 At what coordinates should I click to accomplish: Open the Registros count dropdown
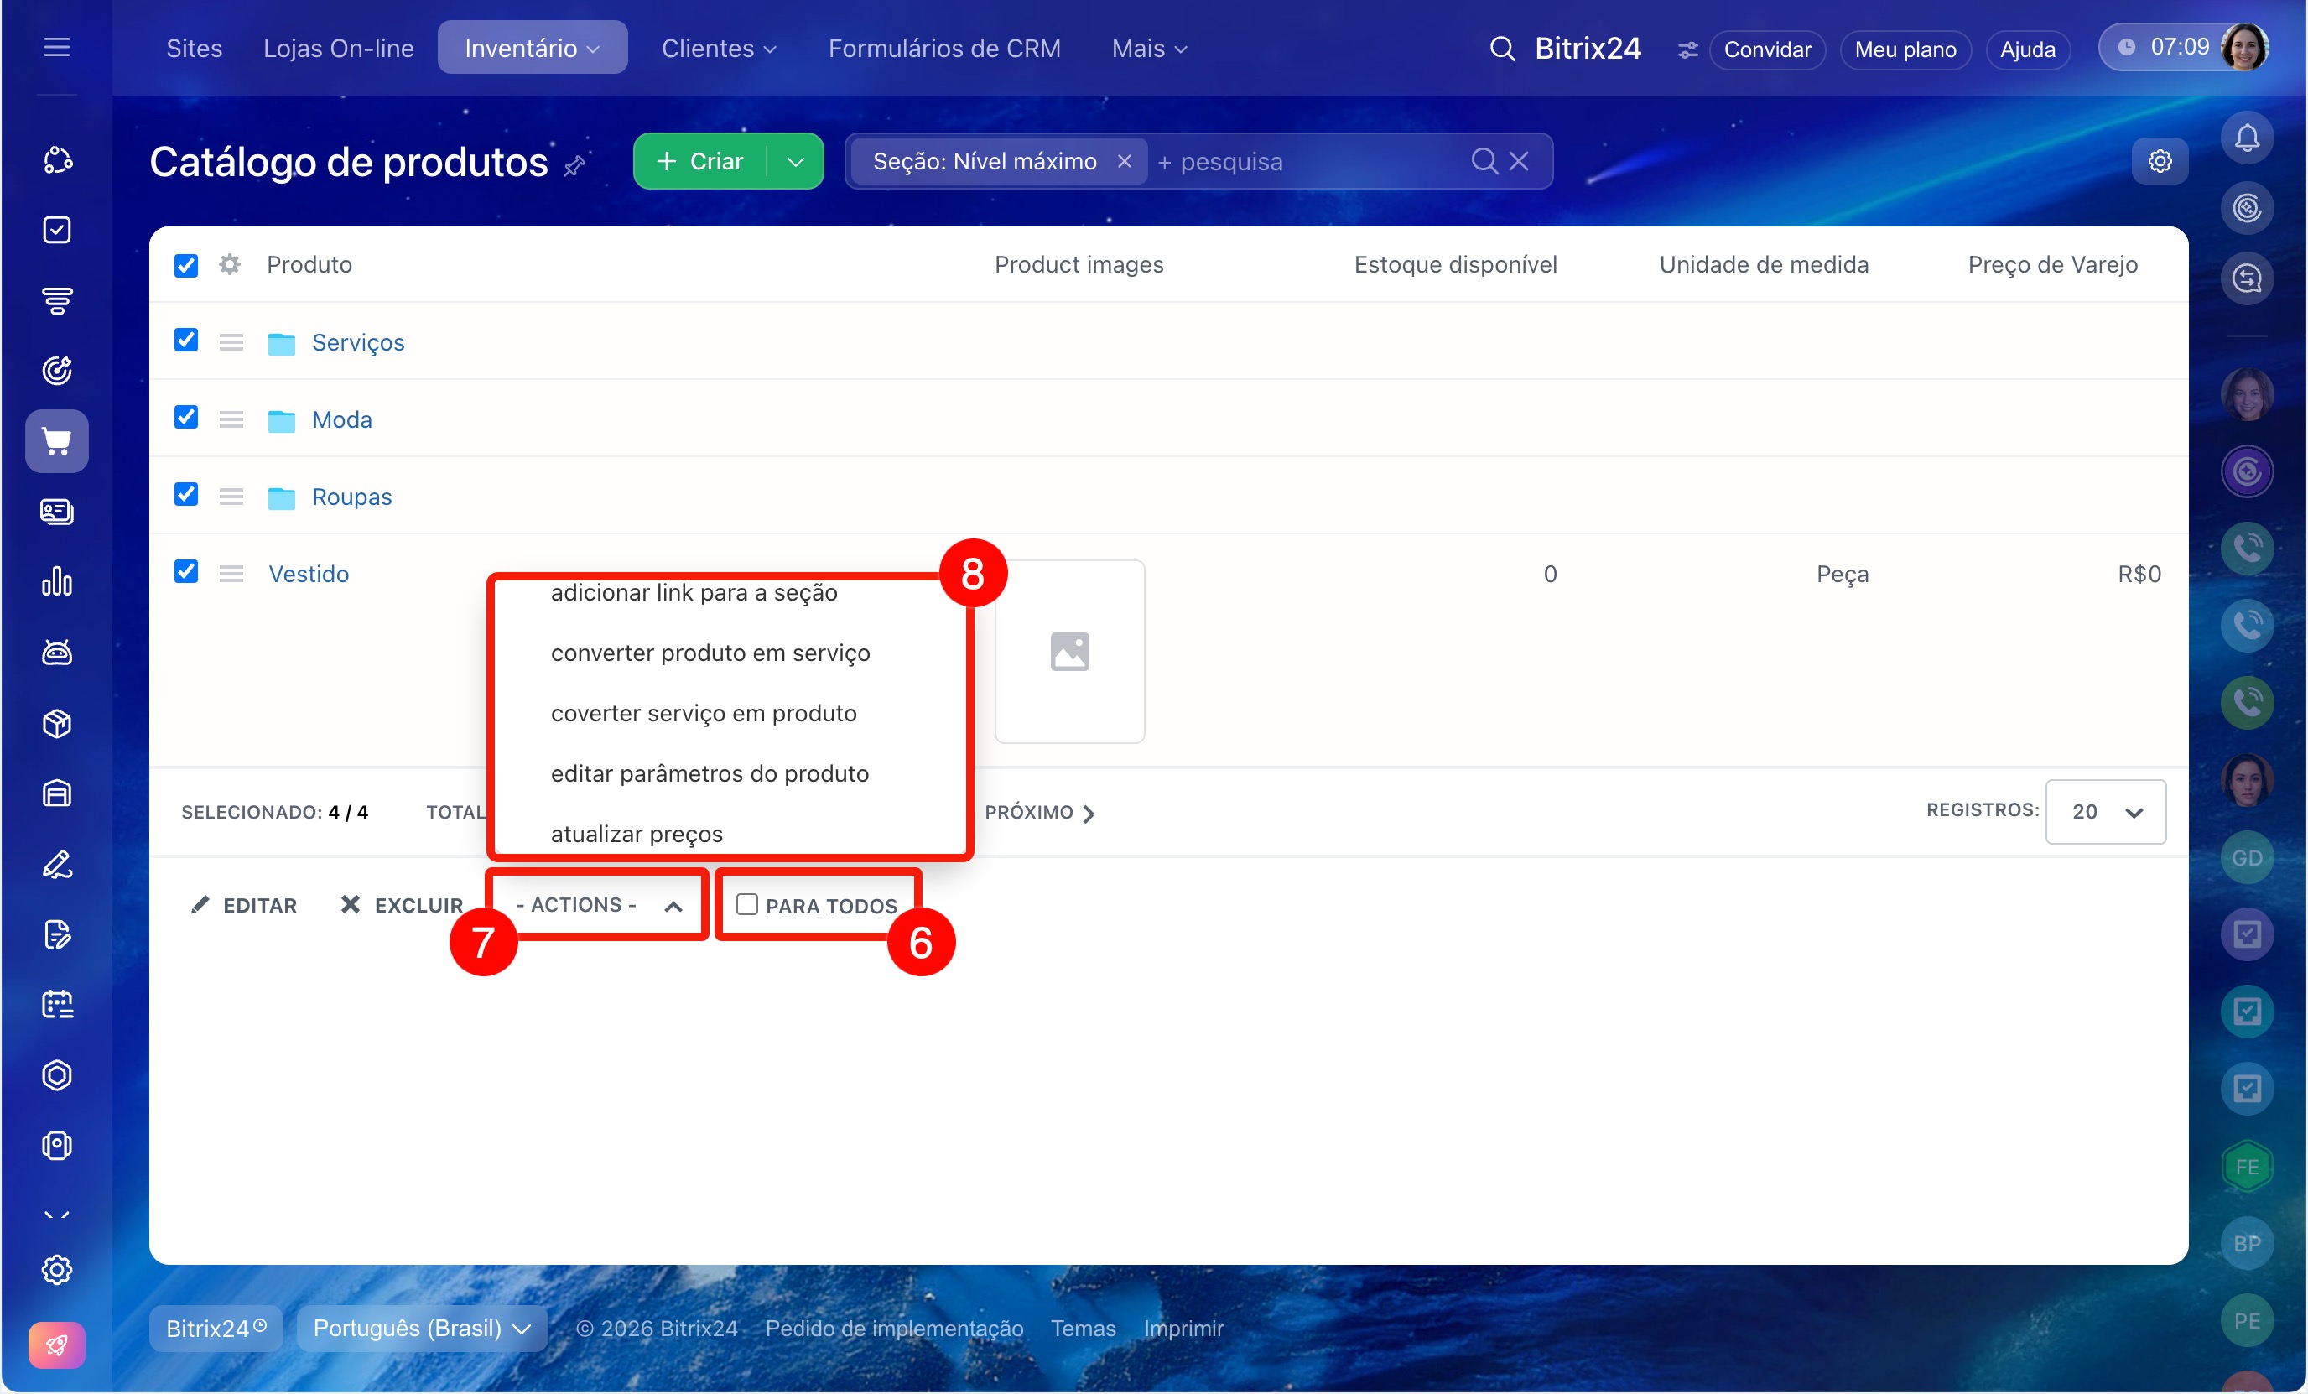pyautogui.click(x=2105, y=811)
